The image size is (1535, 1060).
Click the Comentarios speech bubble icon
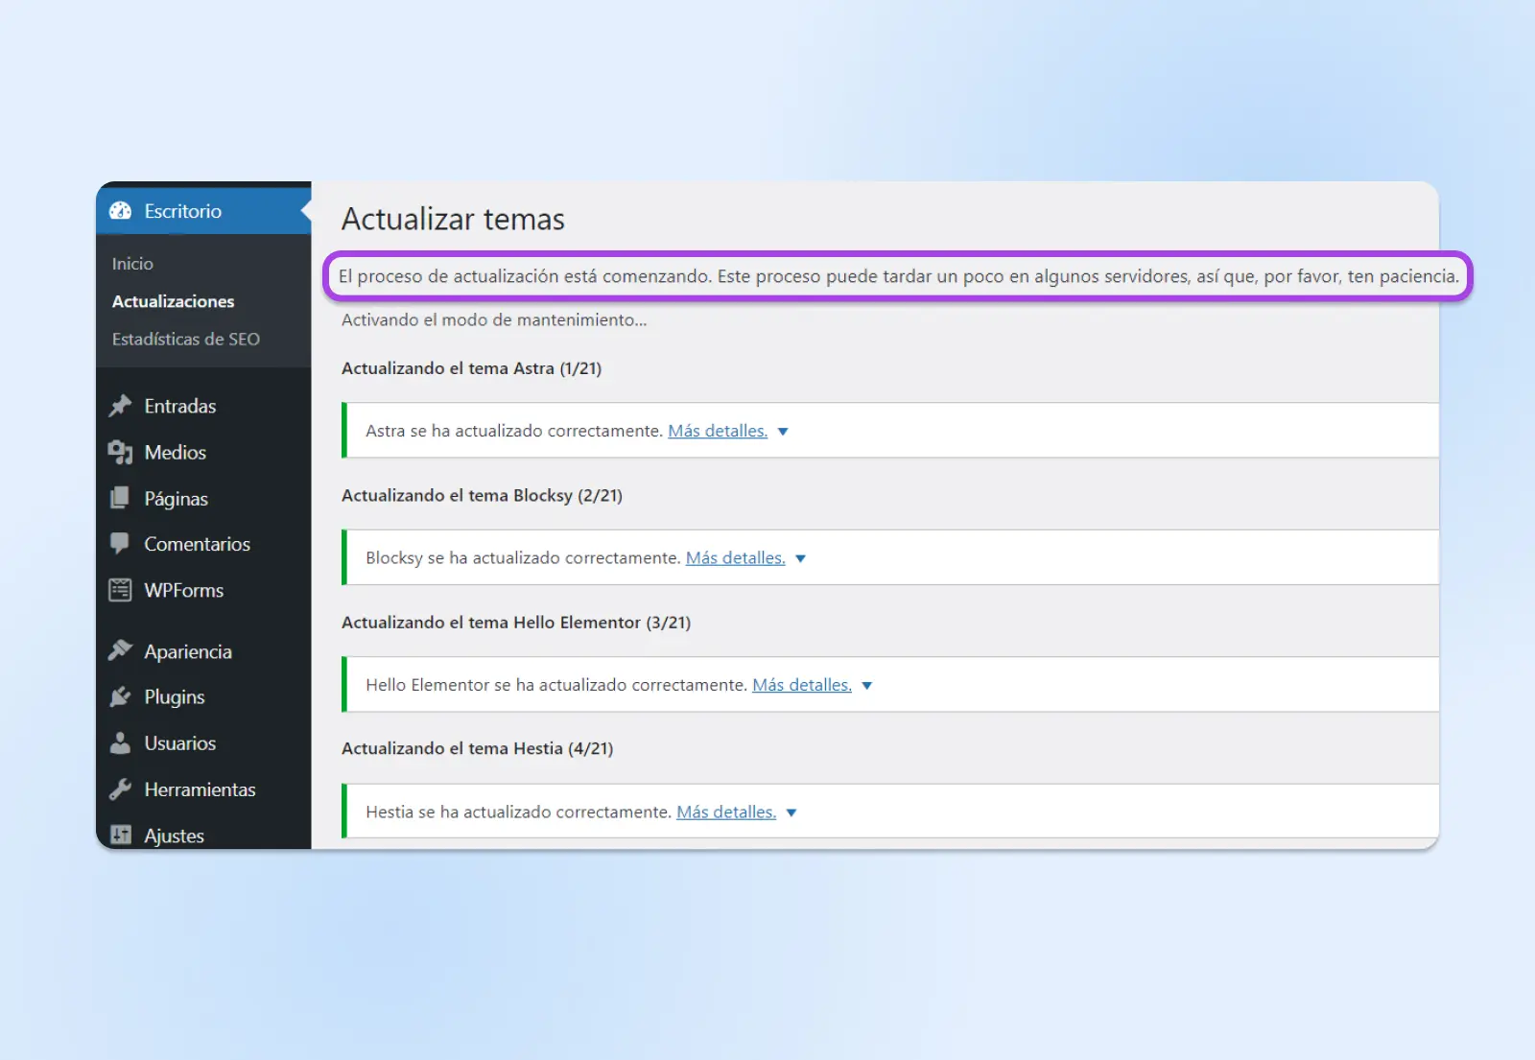click(120, 543)
